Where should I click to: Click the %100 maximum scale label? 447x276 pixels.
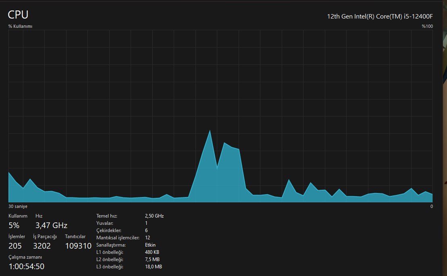point(427,26)
